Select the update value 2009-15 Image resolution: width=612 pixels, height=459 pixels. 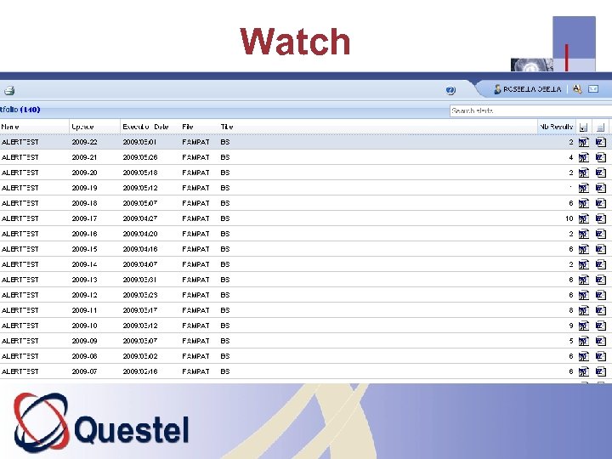(84, 249)
